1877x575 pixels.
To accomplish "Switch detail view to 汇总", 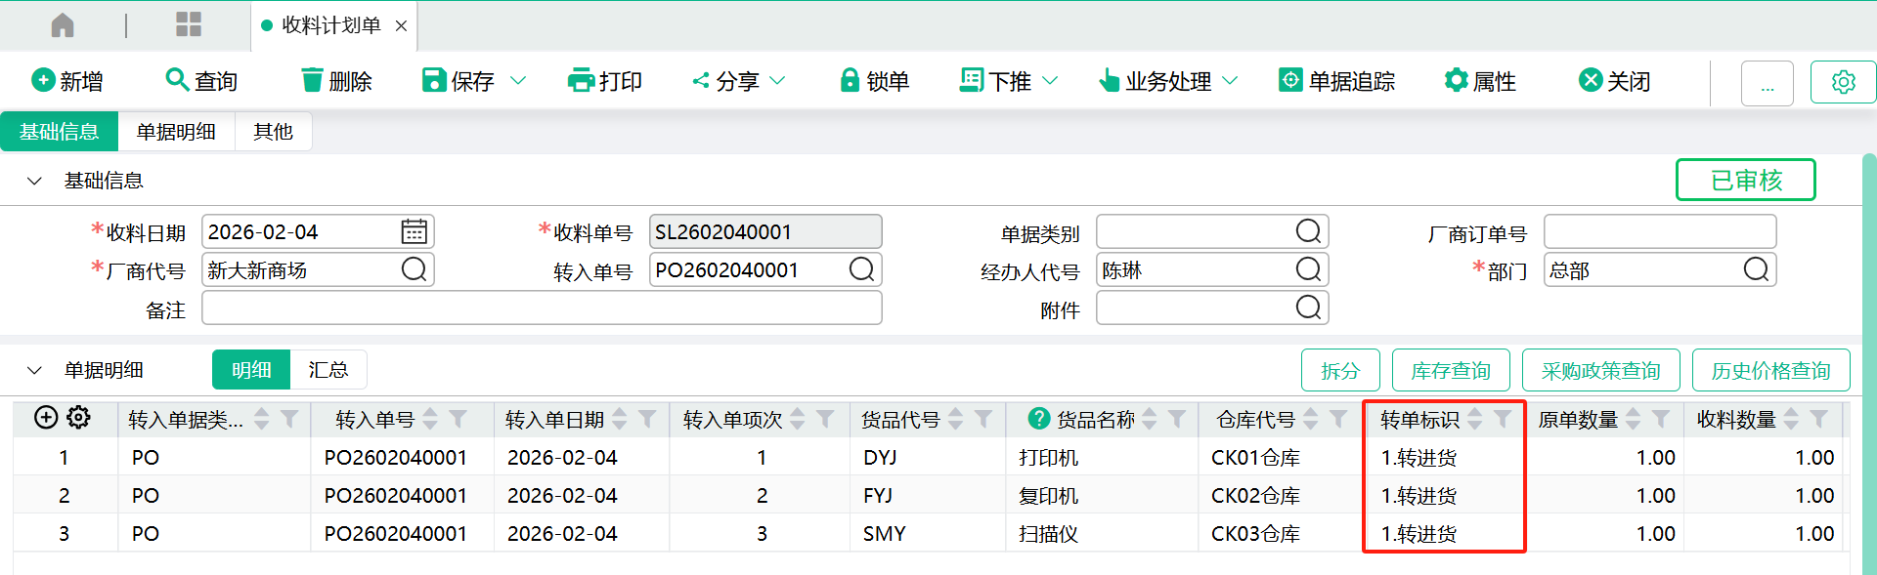I will [x=328, y=370].
